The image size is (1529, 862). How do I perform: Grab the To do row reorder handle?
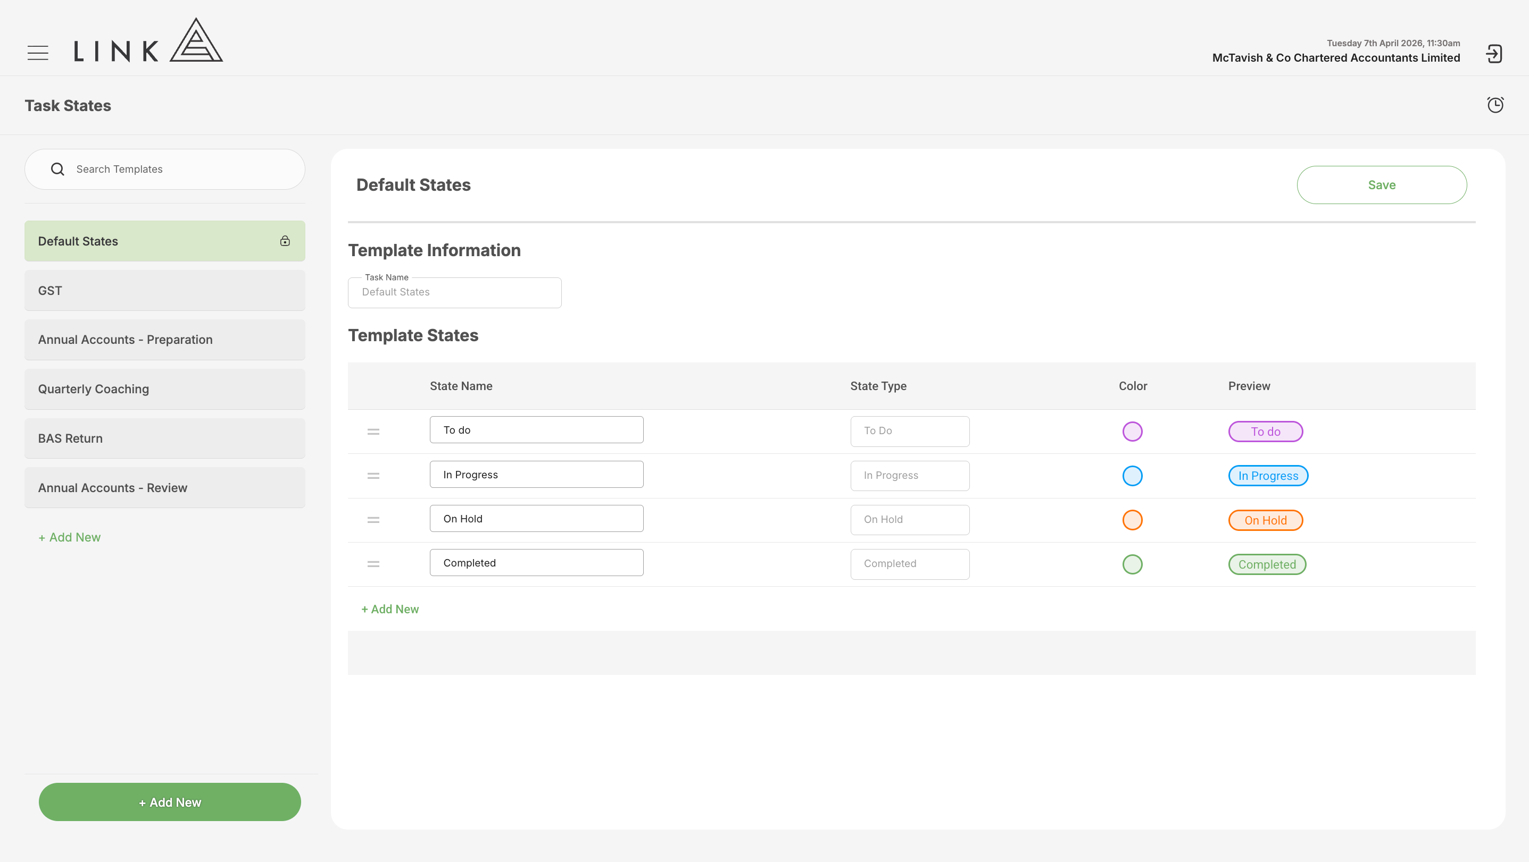tap(373, 432)
